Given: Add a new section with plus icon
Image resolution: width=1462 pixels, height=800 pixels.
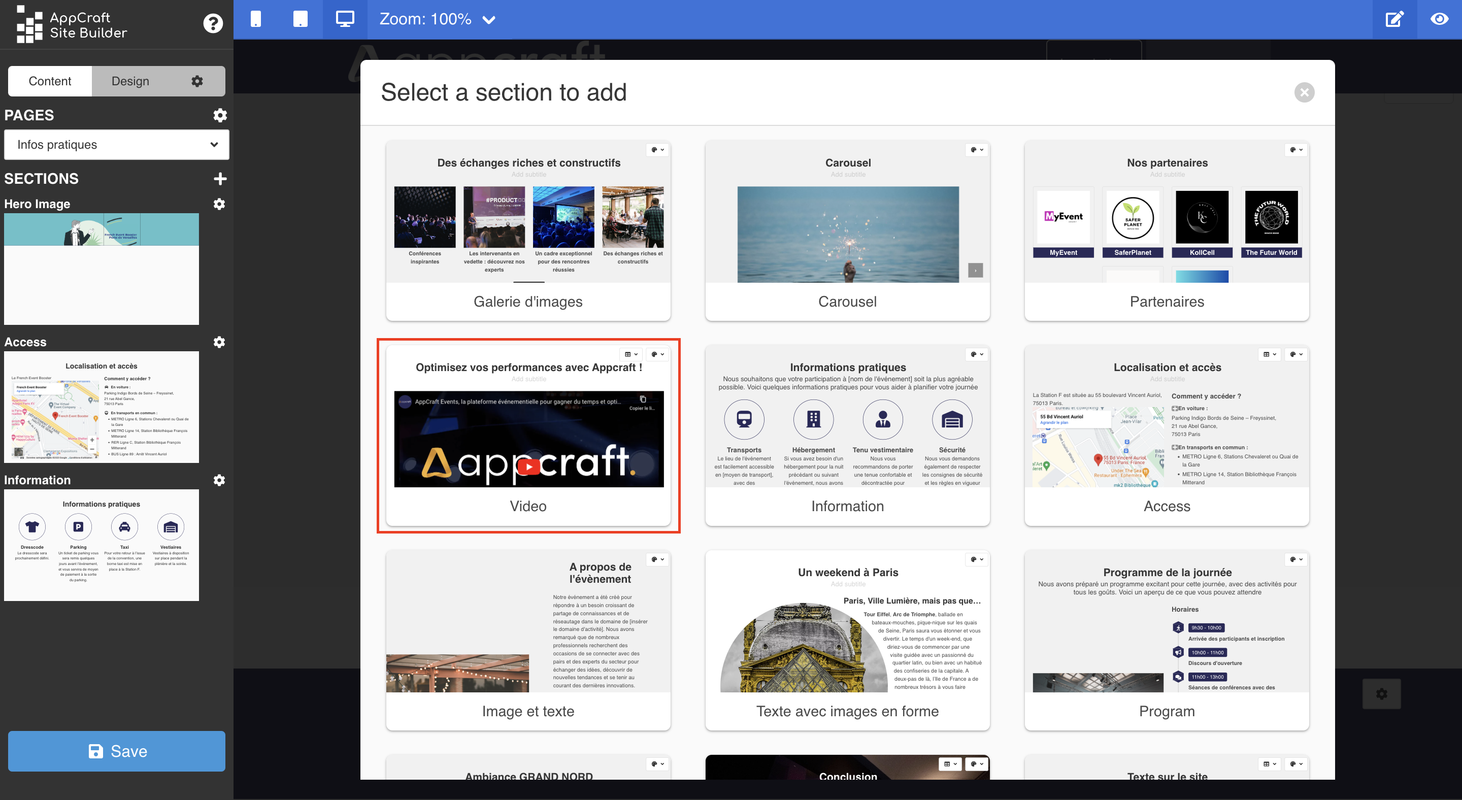Looking at the screenshot, I should 220,179.
